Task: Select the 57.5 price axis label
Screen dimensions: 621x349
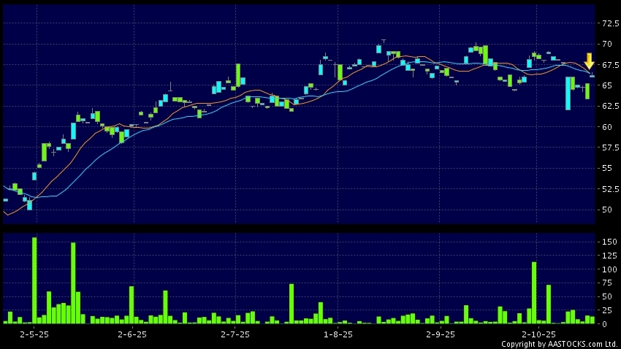Action: click(x=608, y=148)
